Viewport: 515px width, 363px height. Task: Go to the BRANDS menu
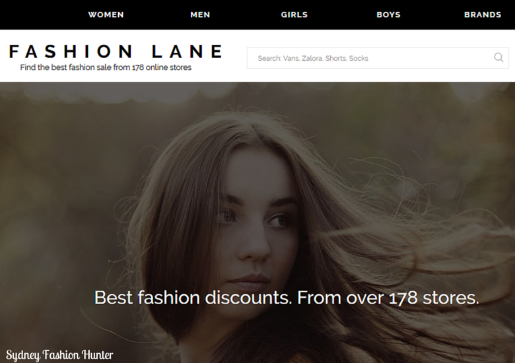point(483,15)
